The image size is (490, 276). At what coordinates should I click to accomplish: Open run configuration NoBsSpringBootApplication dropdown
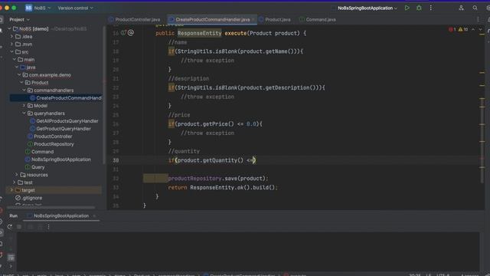click(x=367, y=8)
